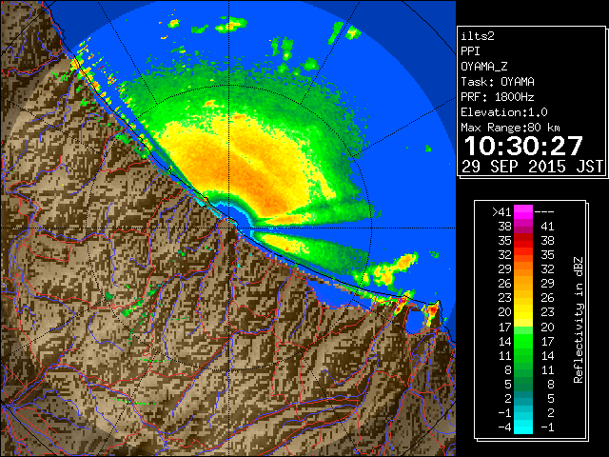Select the 'PPI' scan type text
Screen dimensions: 609x457
[470, 51]
